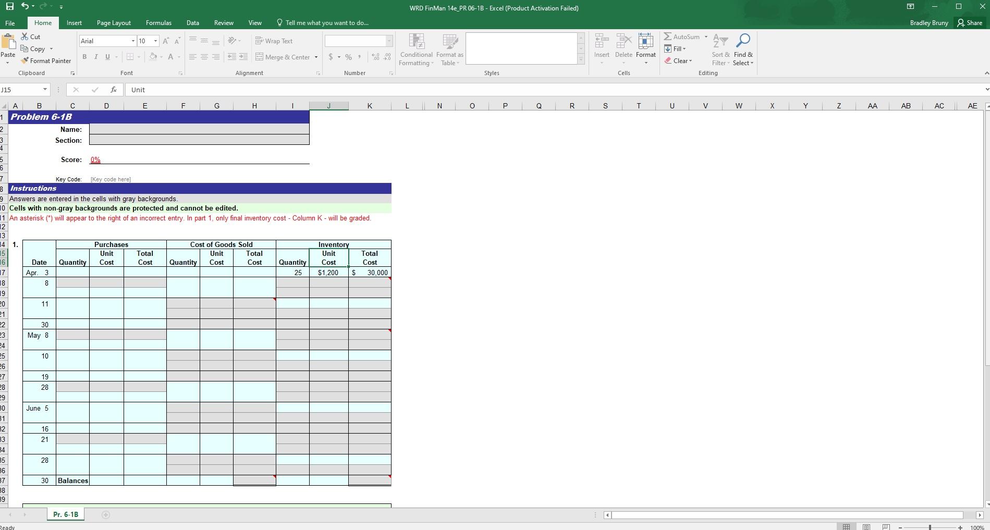Viewport: 990px width, 530px height.
Task: Click the Share button
Action: (x=971, y=22)
